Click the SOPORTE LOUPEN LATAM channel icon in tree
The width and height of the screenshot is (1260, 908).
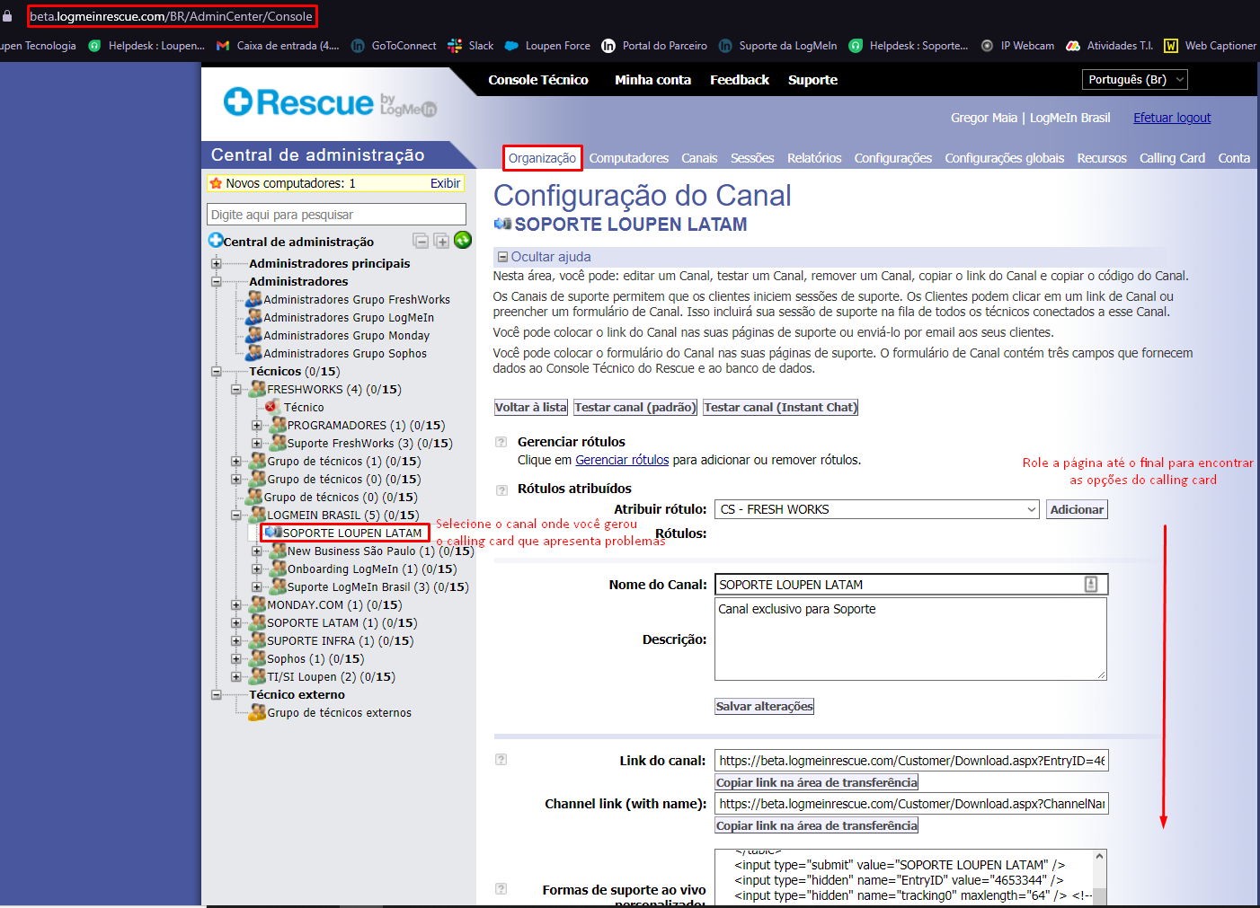pyautogui.click(x=273, y=533)
